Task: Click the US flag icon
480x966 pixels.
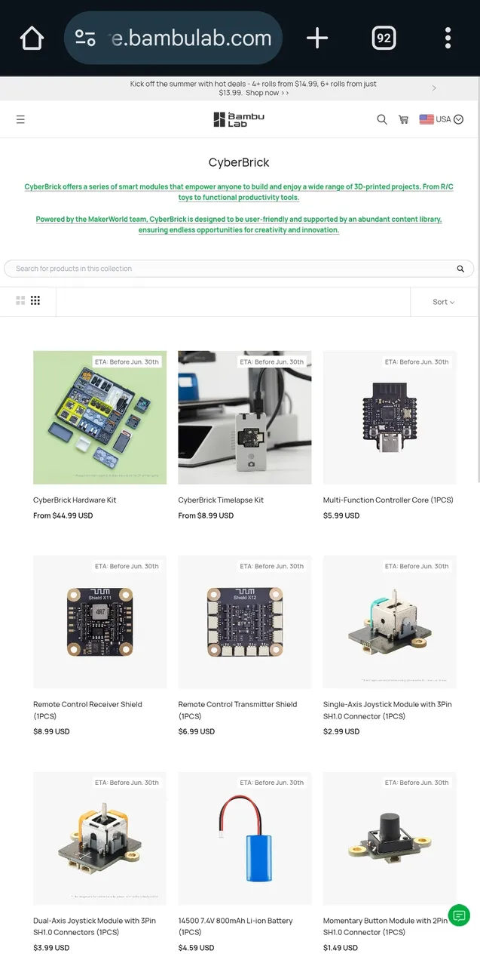Action: (426, 119)
